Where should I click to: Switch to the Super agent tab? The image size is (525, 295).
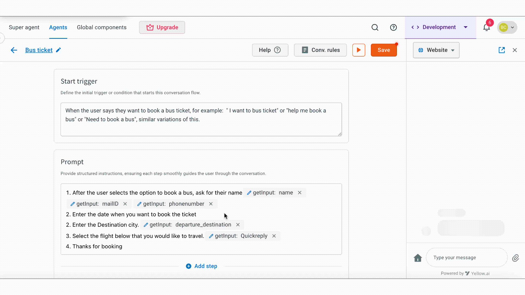coord(24,27)
